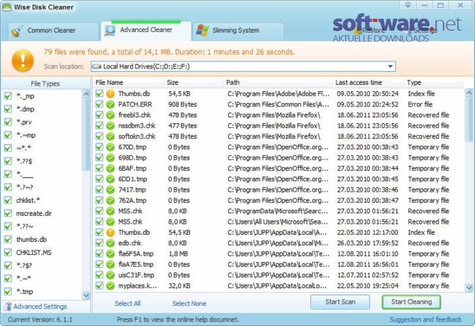Toggle the *.~mp file type checkbox

pyautogui.click(x=8, y=135)
